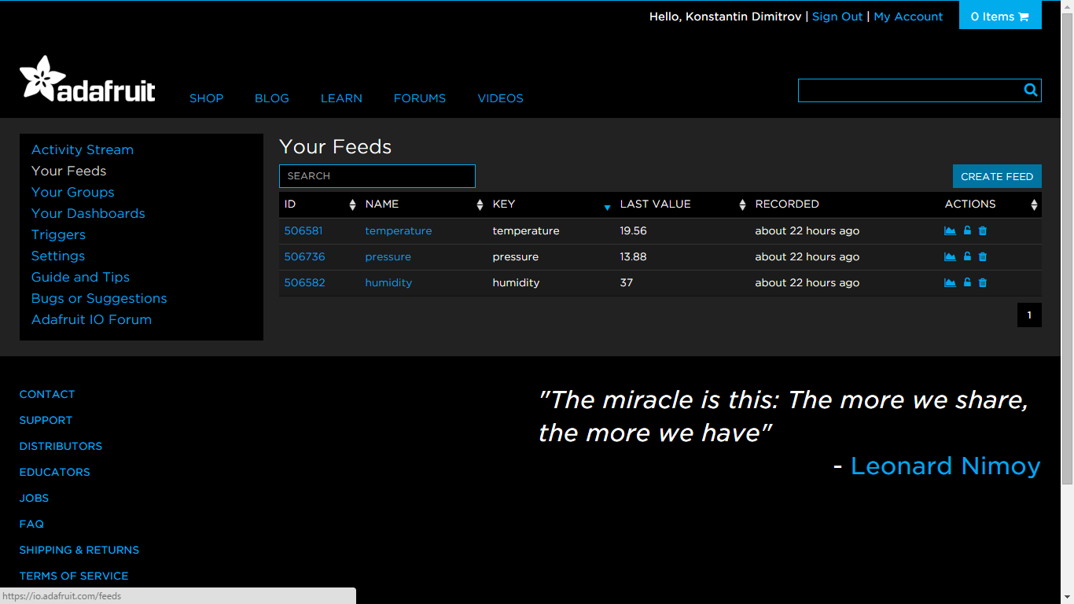Open the chart for the humidity feed

(x=950, y=282)
